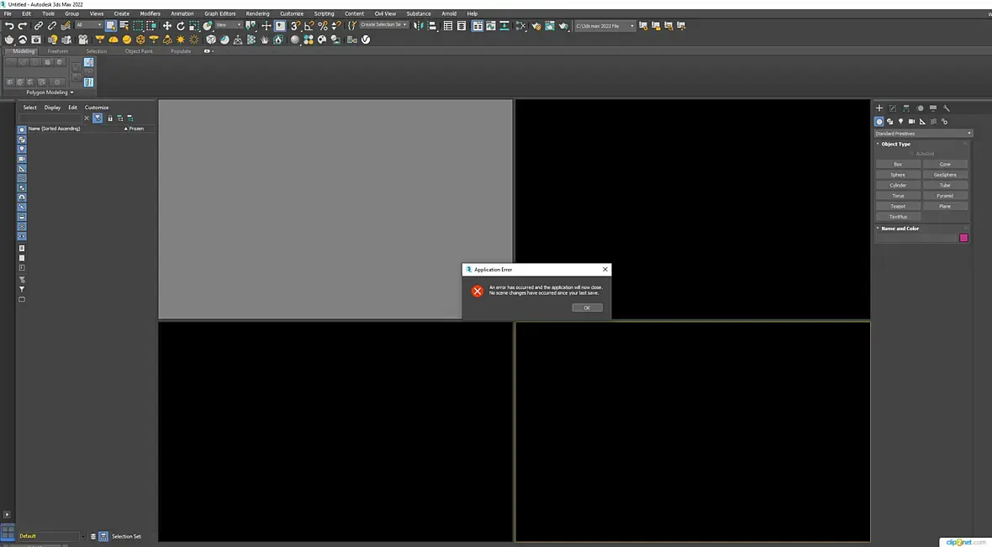The width and height of the screenshot is (992, 547).
Task: Collapse the Name and Color rollout
Action: tap(900, 229)
